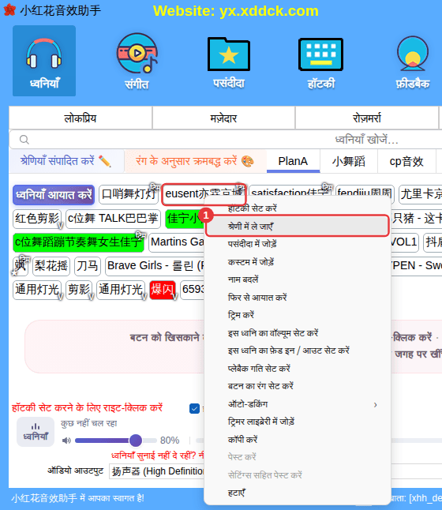Play the 梨花摇 sound button
The image size is (442, 510).
pos(51,266)
